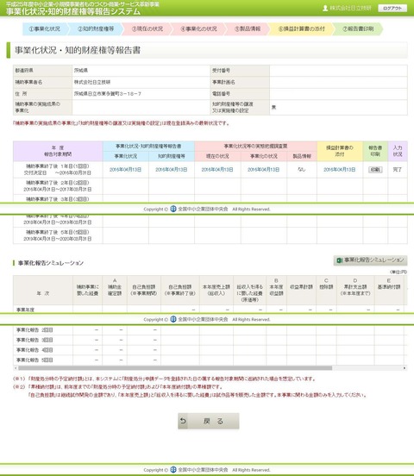
Task: Click the 受付番号 field label
Action: coord(221,71)
